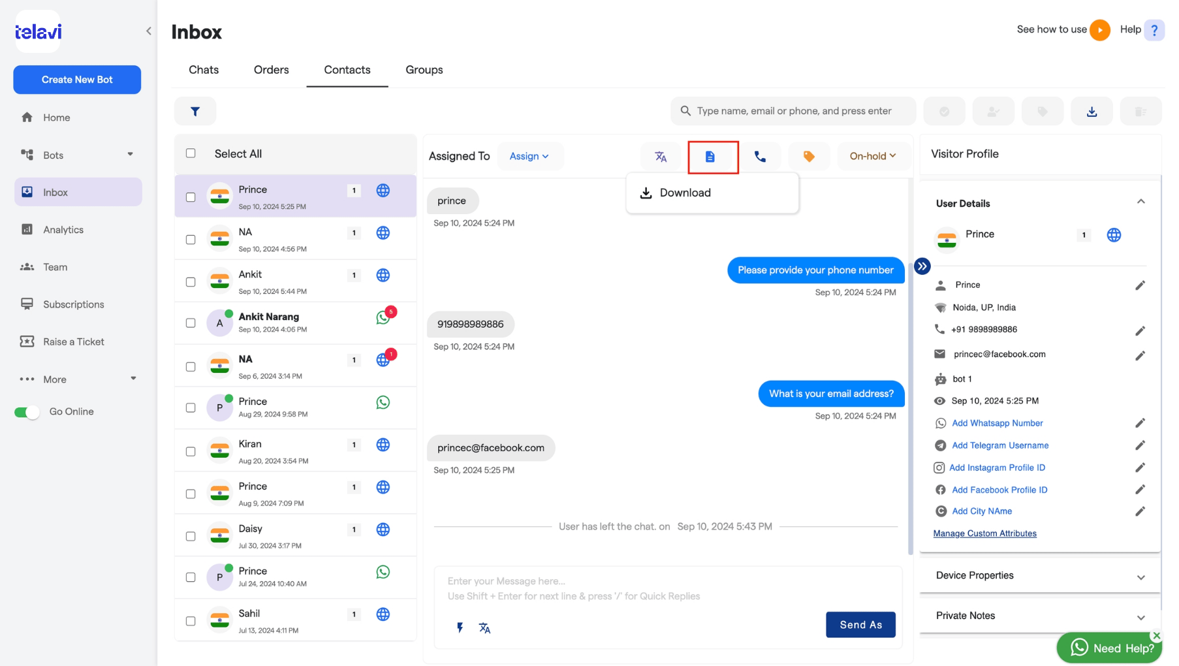Switch to the Chats tab
This screenshot has height=666, width=1179.
click(204, 70)
